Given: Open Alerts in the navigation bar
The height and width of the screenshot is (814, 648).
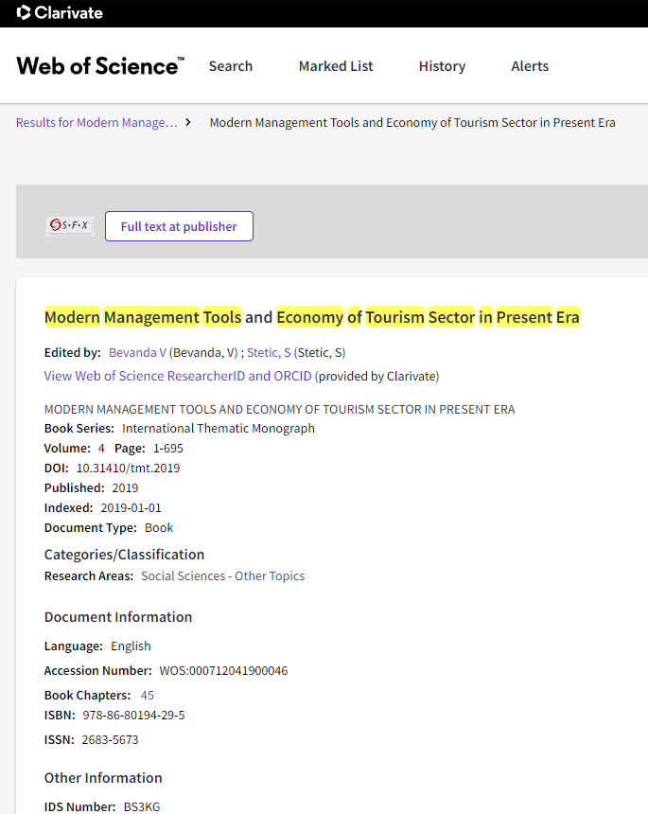Looking at the screenshot, I should (x=530, y=66).
